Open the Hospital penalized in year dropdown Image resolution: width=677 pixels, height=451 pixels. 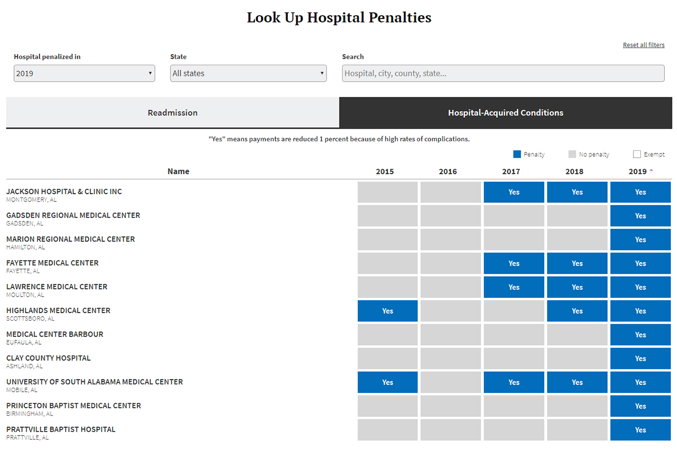pos(84,73)
